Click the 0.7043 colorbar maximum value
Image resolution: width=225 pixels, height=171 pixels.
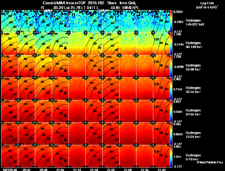[178, 12]
